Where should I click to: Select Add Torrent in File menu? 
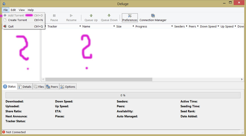23,15
